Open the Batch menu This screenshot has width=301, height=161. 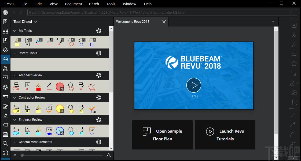pos(94,4)
